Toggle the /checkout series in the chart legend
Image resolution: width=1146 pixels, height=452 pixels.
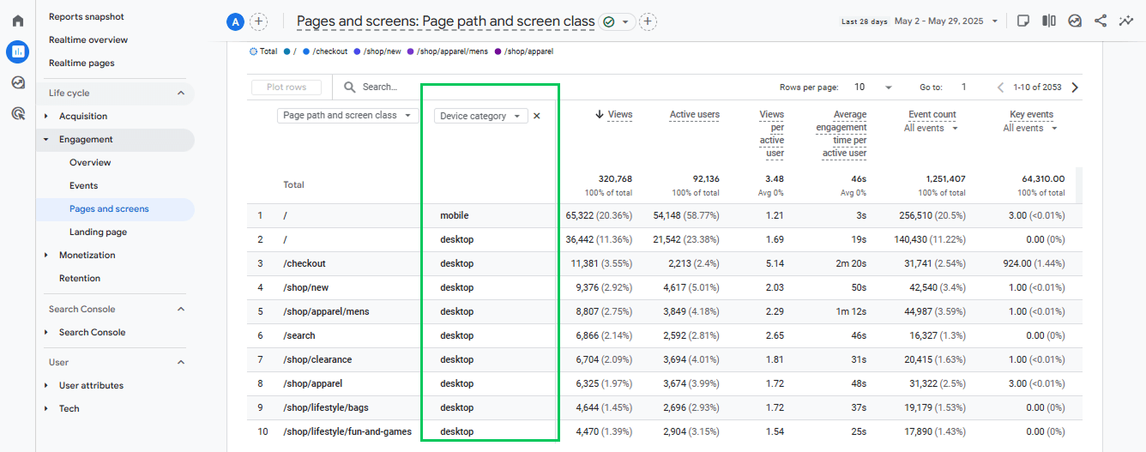click(325, 51)
